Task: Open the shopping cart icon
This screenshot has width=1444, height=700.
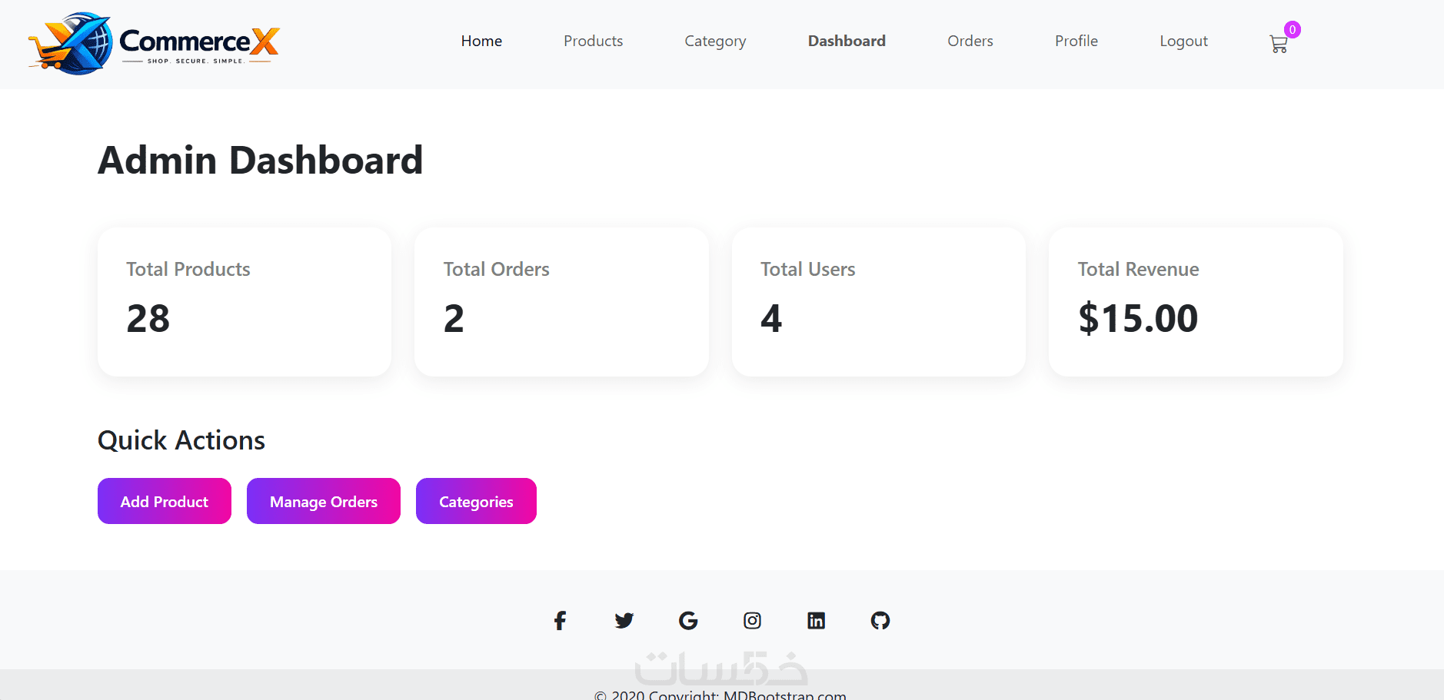Action: click(1278, 45)
